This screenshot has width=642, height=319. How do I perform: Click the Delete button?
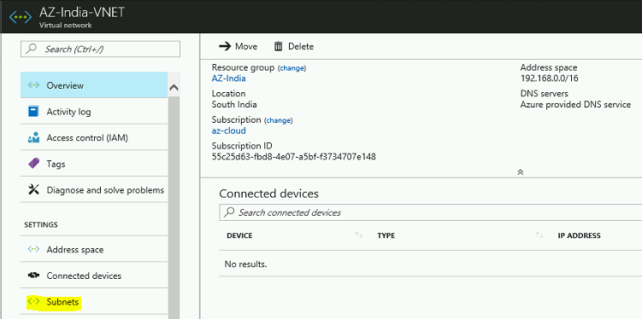293,46
